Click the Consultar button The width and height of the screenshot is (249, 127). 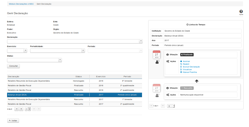(13, 66)
